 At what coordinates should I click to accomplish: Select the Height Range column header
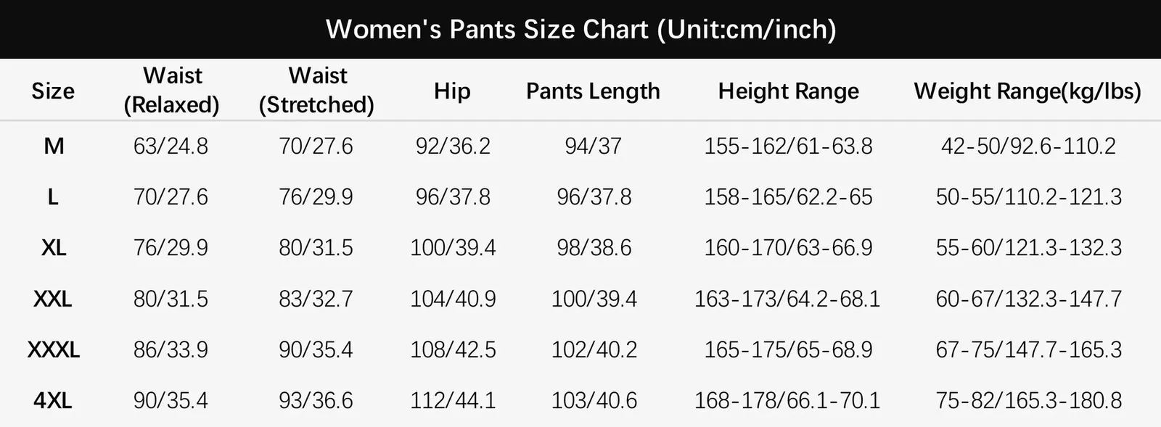coord(788,91)
